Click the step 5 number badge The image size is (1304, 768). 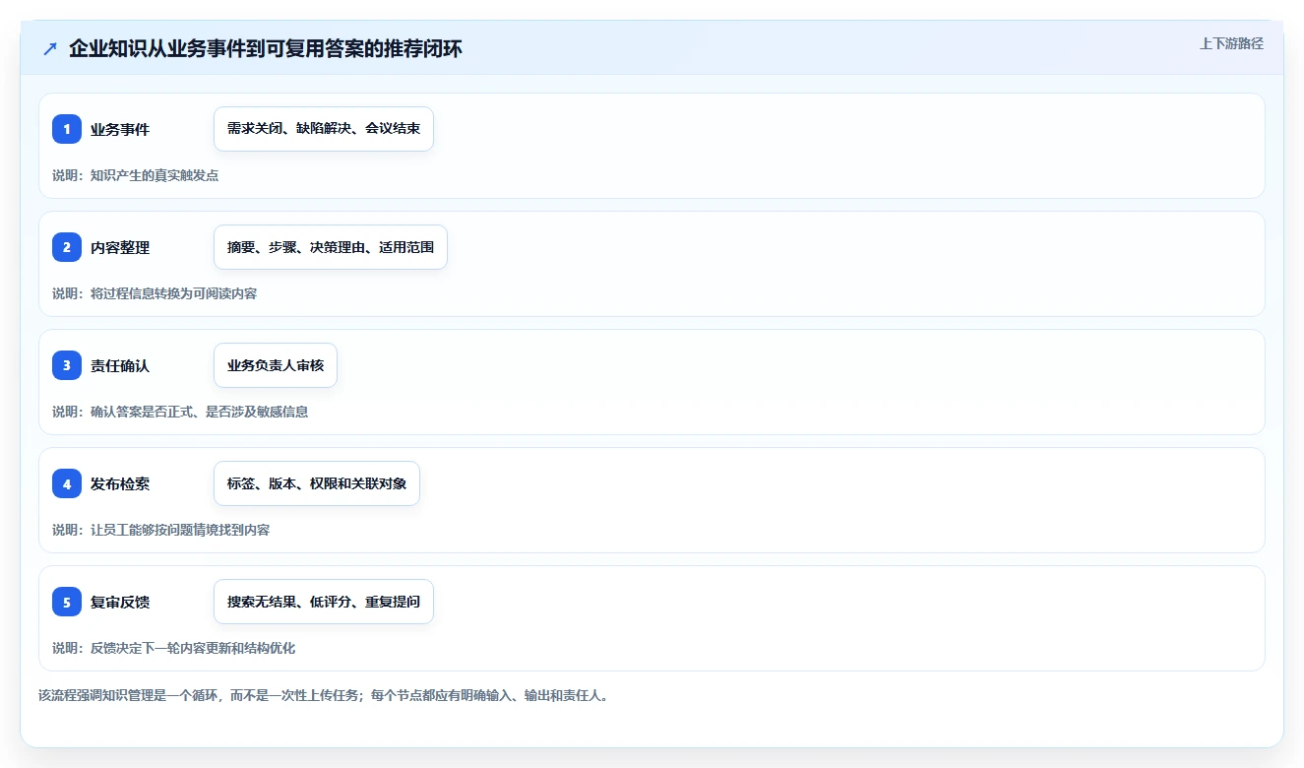click(67, 602)
